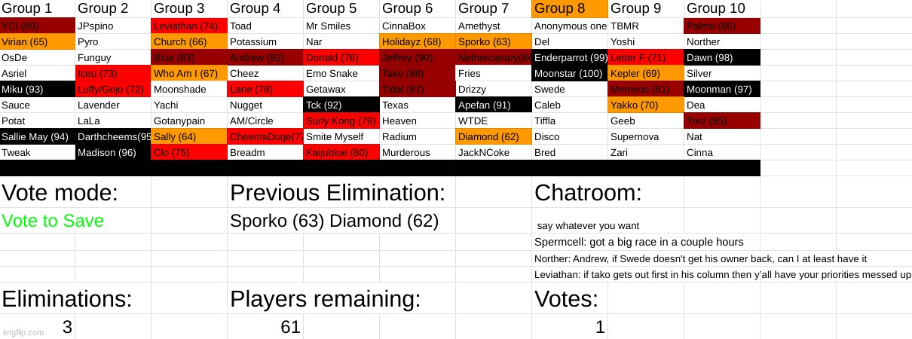Select the Sporko (63) Diamond (62) cell
The height and width of the screenshot is (339, 912).
pos(333,221)
